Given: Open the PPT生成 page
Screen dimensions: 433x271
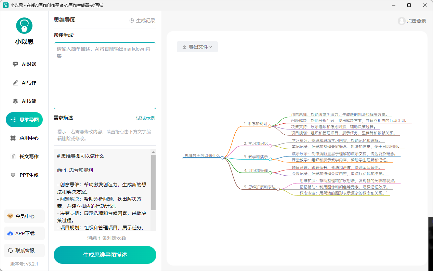Looking at the screenshot, I should point(24,175).
